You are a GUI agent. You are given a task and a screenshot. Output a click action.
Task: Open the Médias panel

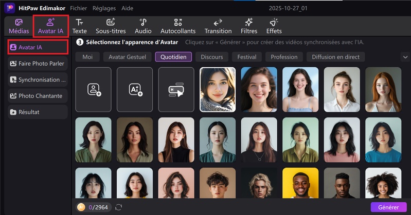[19, 26]
